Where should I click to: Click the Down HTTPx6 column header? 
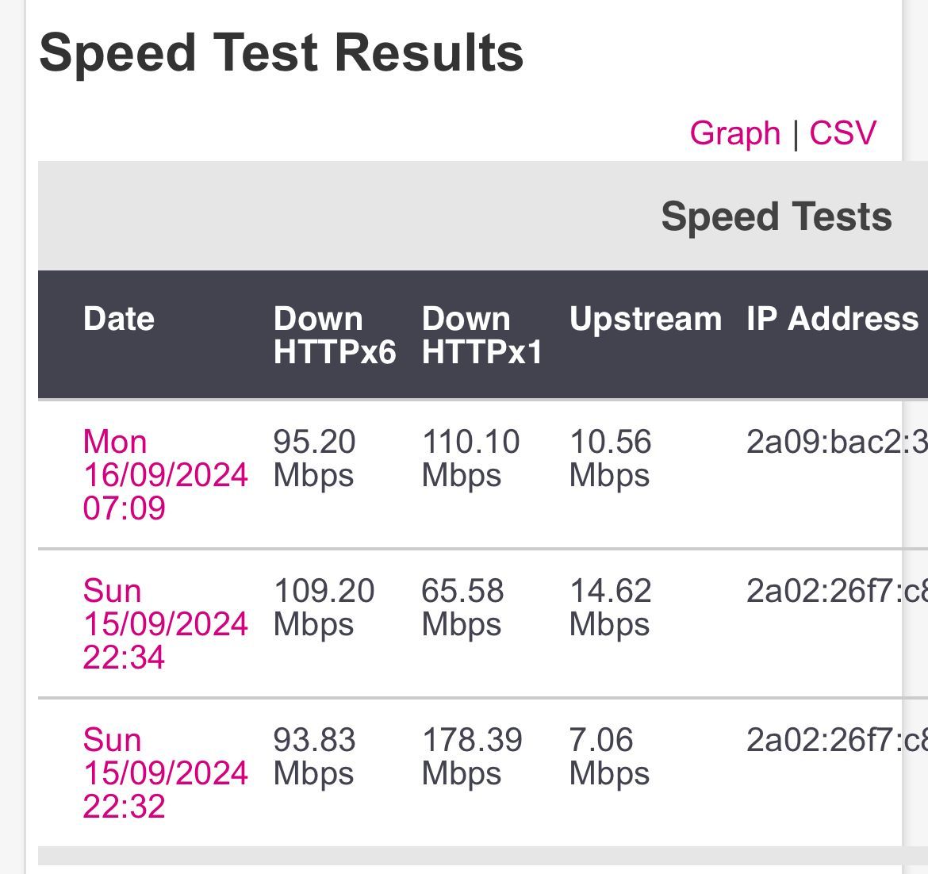(x=335, y=335)
